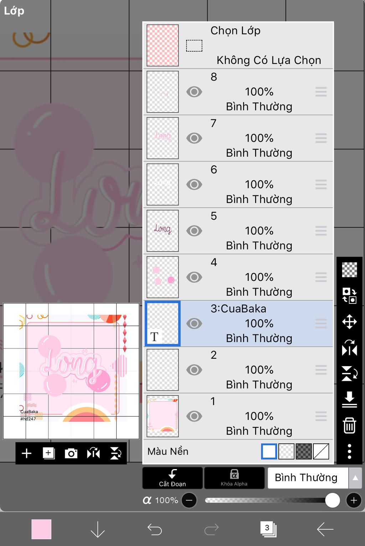Tap the move layer arrows icon
This screenshot has height=546, width=365.
349,322
